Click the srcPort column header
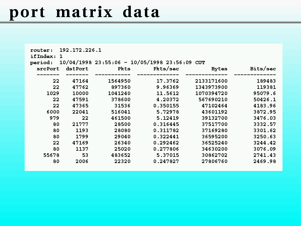Image resolution: width=301 pixels, height=226 pixels. [48, 69]
